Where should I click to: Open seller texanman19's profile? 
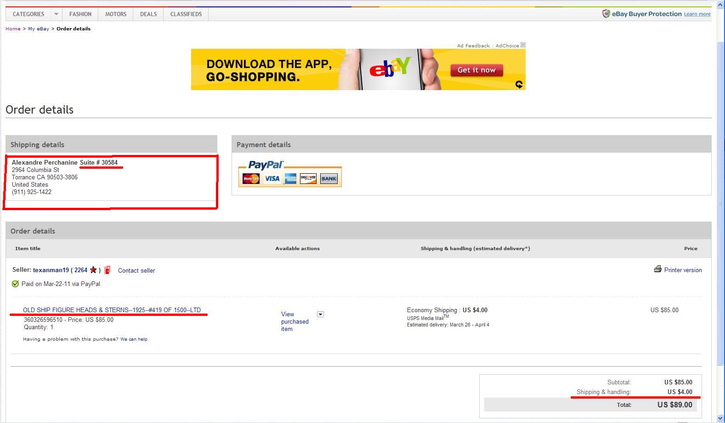[x=51, y=270]
